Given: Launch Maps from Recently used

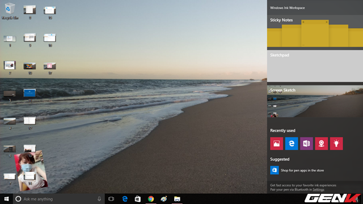Looking at the screenshot, I should click(x=322, y=144).
